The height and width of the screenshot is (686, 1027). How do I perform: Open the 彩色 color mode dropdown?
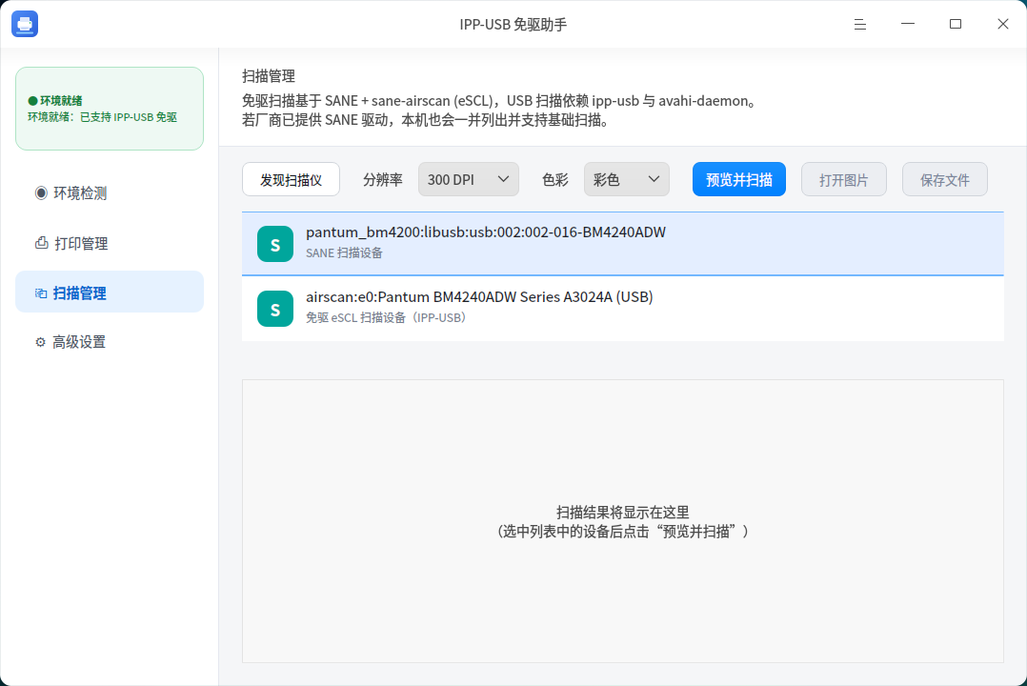(626, 179)
